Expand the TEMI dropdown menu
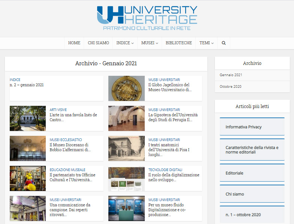This screenshot has height=224, width=294. point(206,43)
